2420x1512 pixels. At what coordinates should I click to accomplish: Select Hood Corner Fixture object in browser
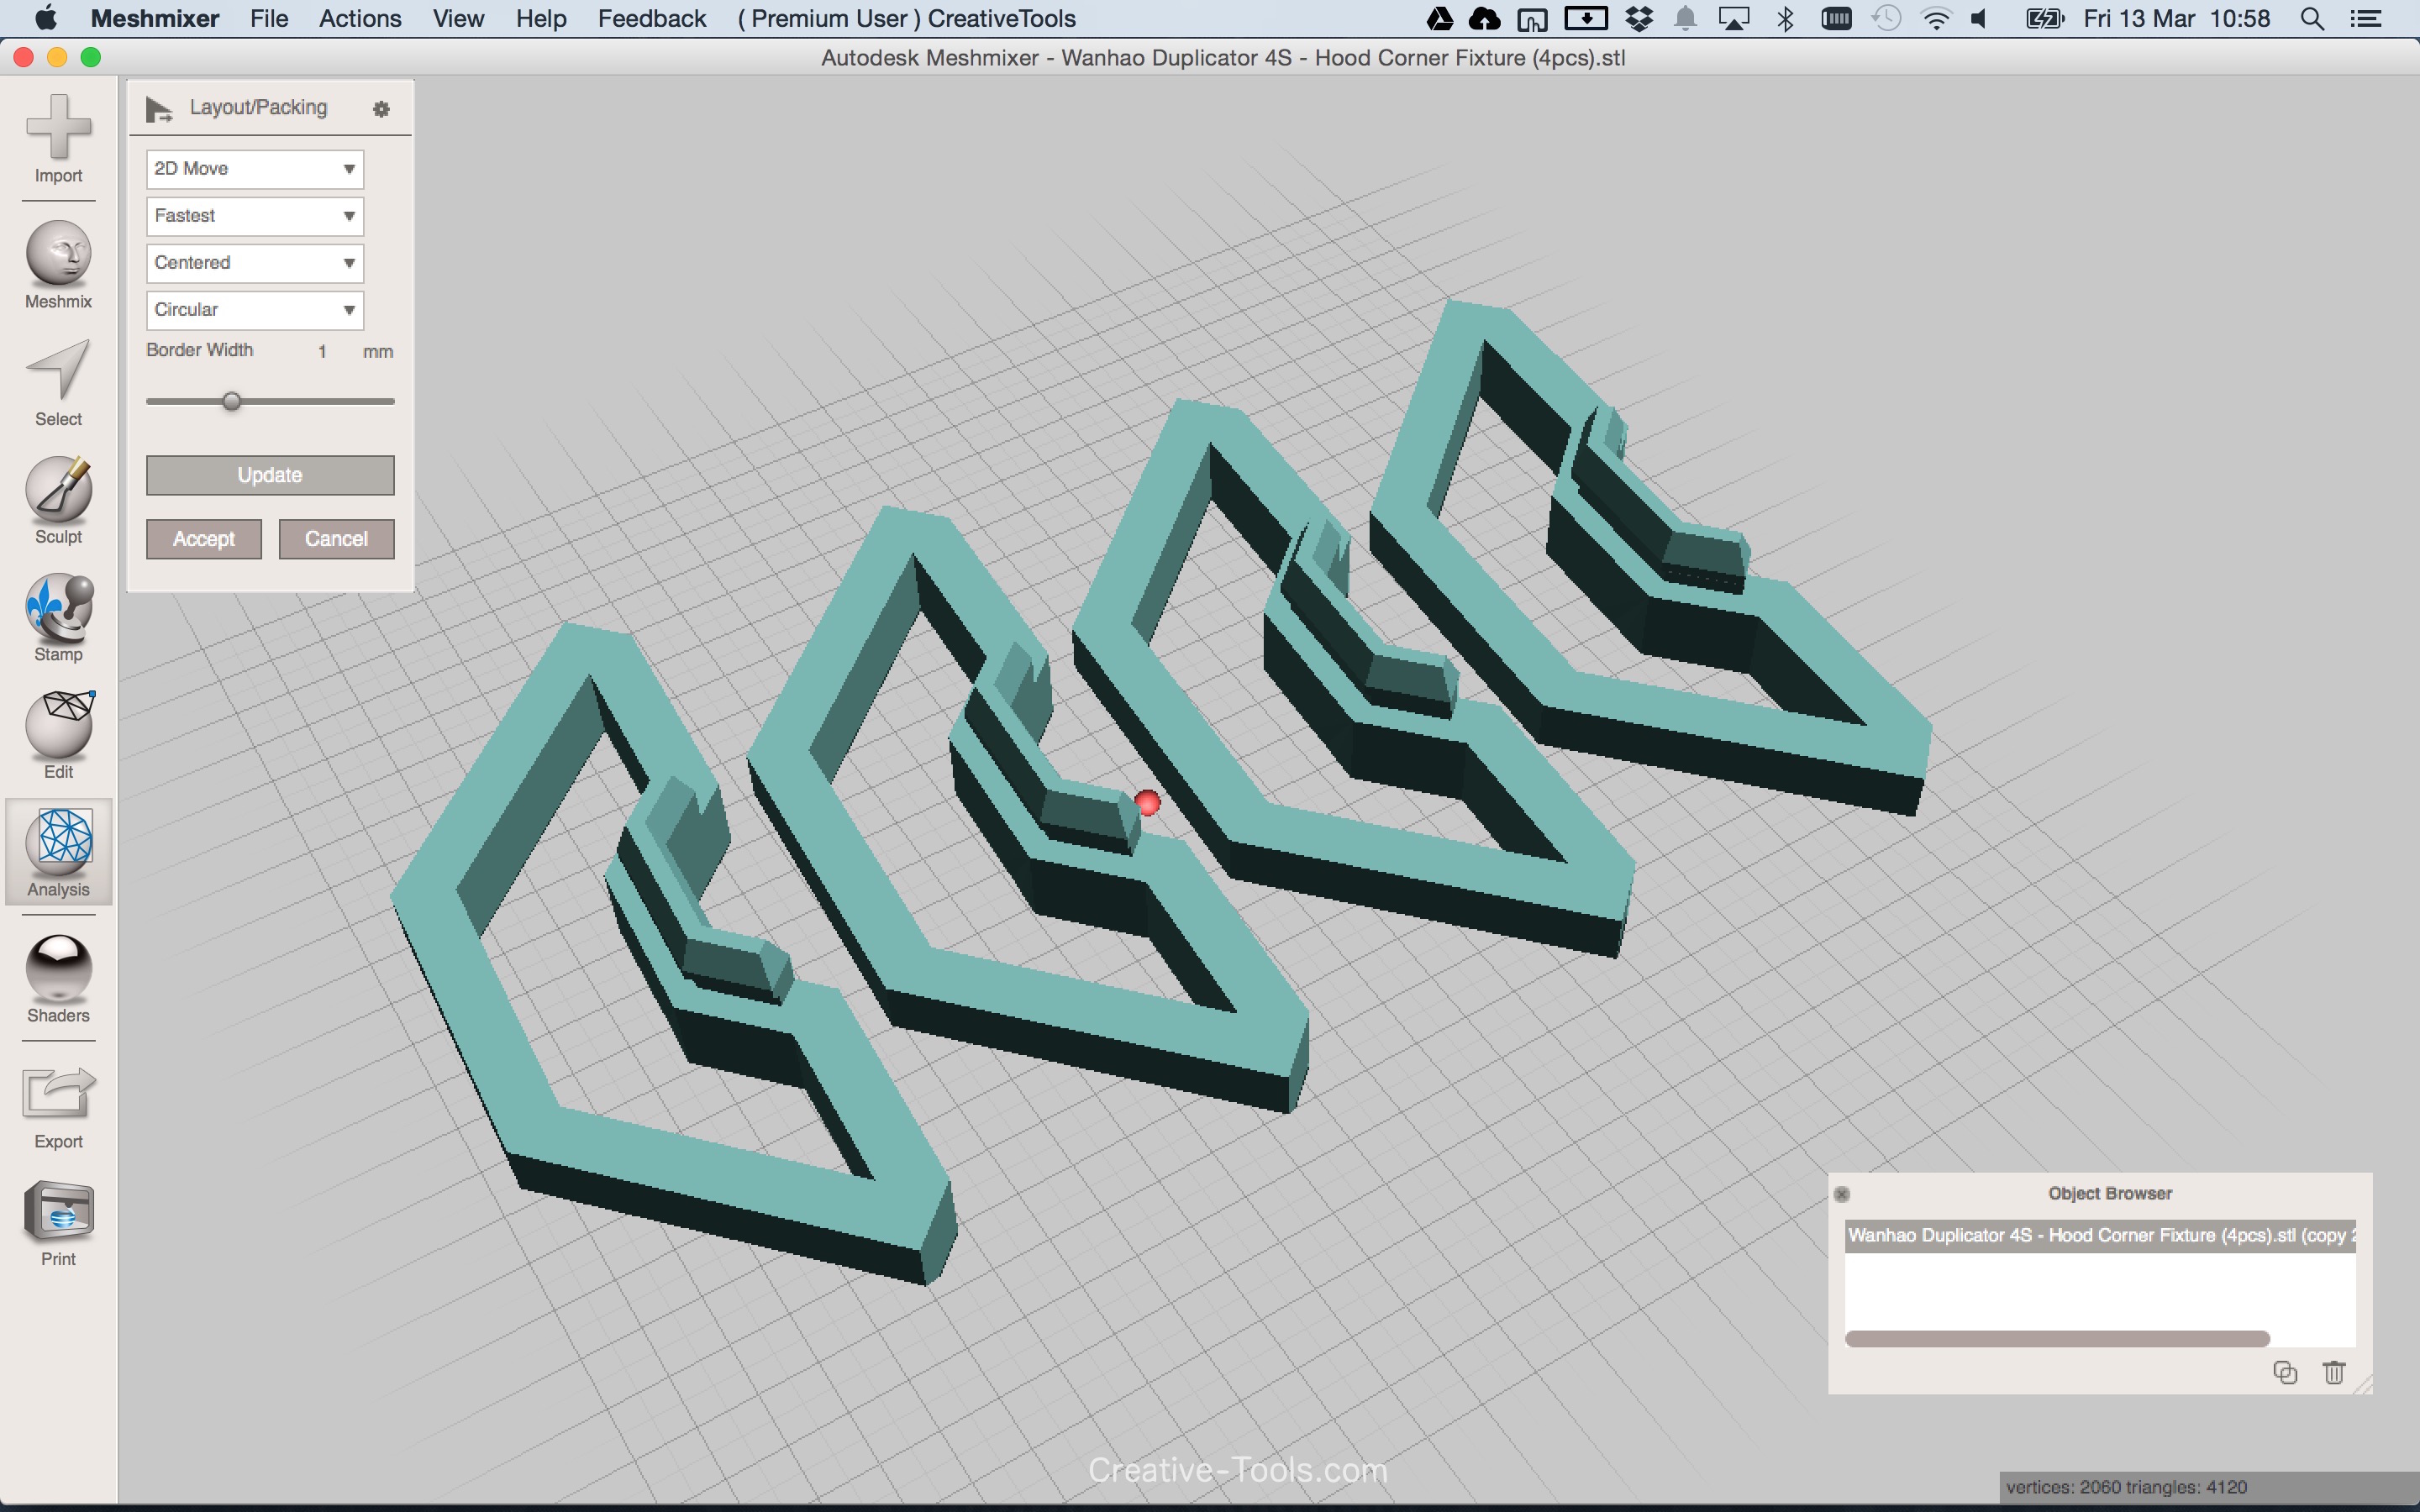[2100, 1235]
